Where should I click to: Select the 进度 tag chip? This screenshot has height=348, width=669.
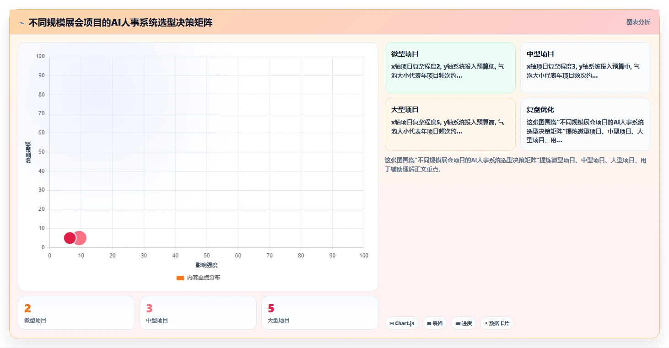click(464, 323)
